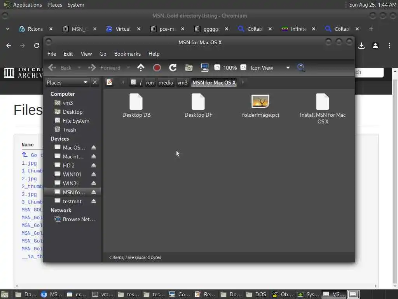Screen dimensions: 398x299
Task: Open Go menu in file manager
Action: point(103,54)
